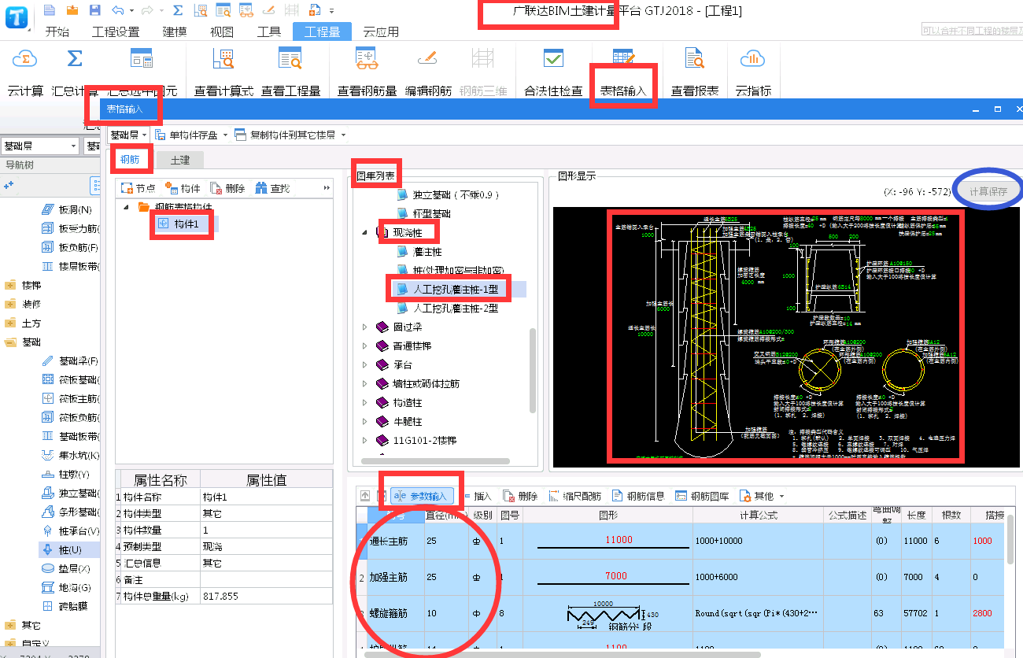Open 基础层 combo box in left panel

point(40,146)
